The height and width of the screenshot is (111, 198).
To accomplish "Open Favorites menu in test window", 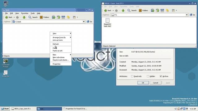I will coord(25,13).
